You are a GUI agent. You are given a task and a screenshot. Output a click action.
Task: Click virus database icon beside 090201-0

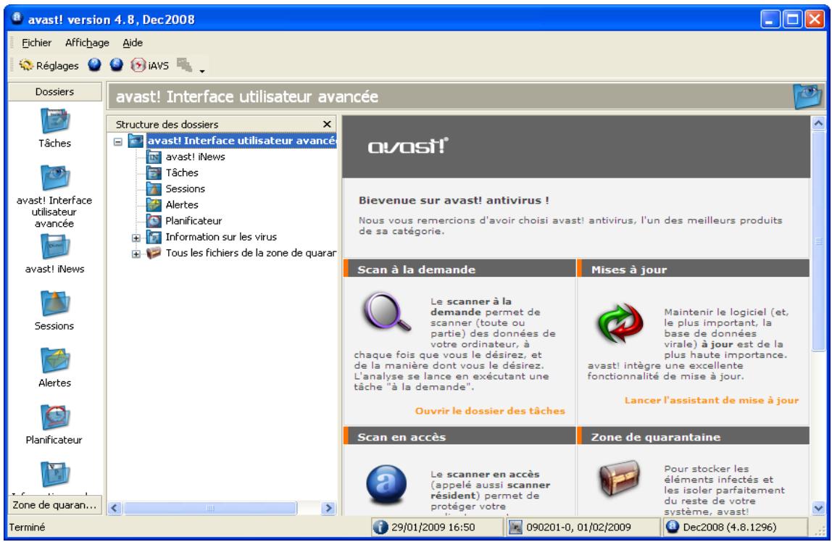click(515, 528)
